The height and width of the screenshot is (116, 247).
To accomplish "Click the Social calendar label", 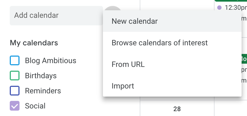I will (x=35, y=106).
